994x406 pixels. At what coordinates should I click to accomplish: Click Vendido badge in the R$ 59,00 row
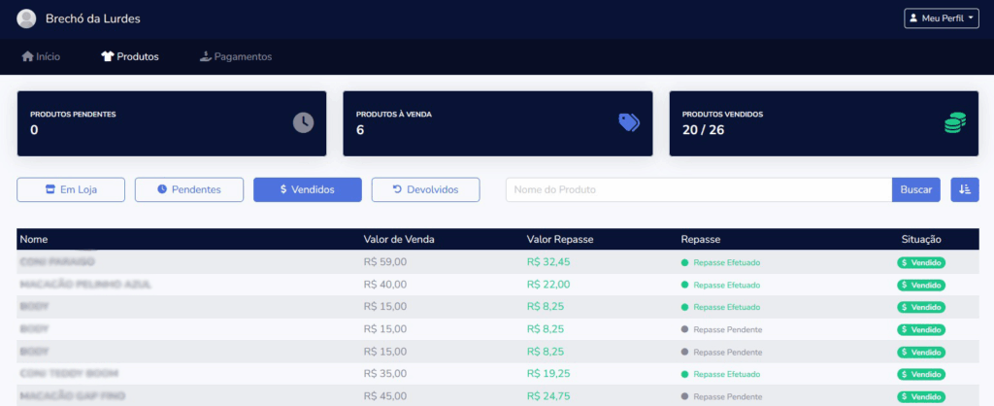[920, 262]
